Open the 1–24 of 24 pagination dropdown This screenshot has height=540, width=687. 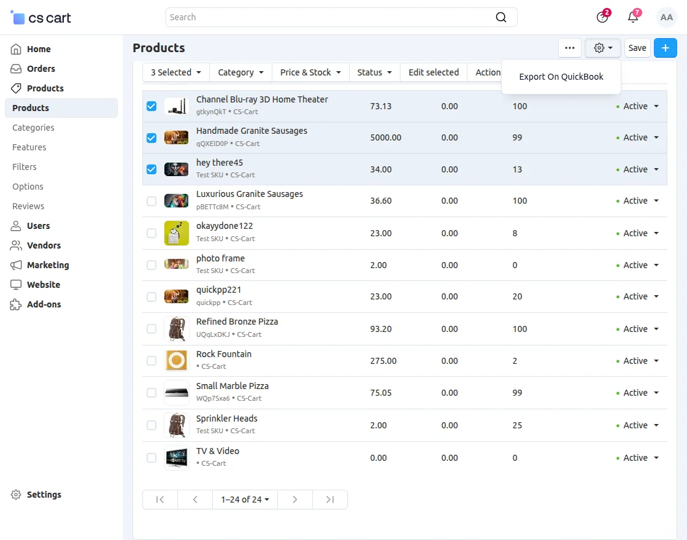point(245,499)
